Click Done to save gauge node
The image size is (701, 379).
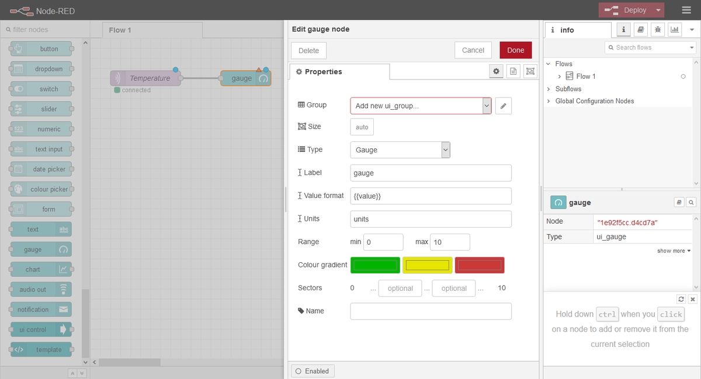[516, 50]
